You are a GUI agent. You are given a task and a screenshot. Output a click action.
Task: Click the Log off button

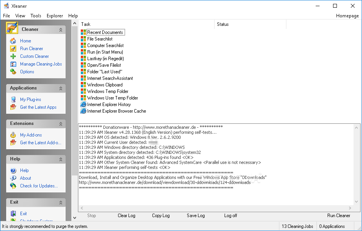tap(231, 216)
